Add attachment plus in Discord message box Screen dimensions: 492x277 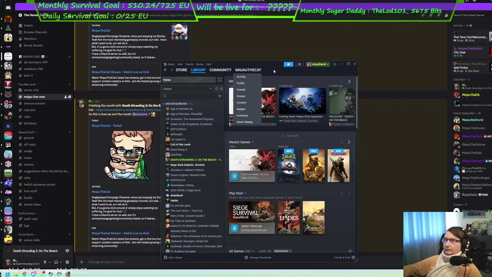81,262
